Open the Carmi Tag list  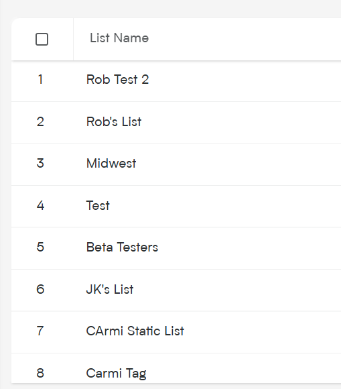[x=116, y=373]
